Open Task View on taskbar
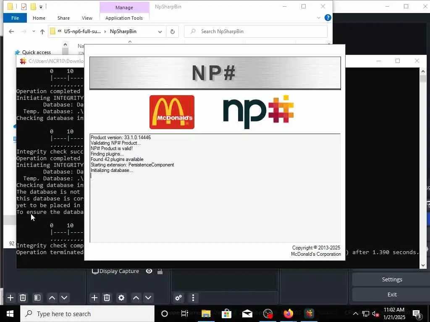430x322 pixels. [x=185, y=314]
